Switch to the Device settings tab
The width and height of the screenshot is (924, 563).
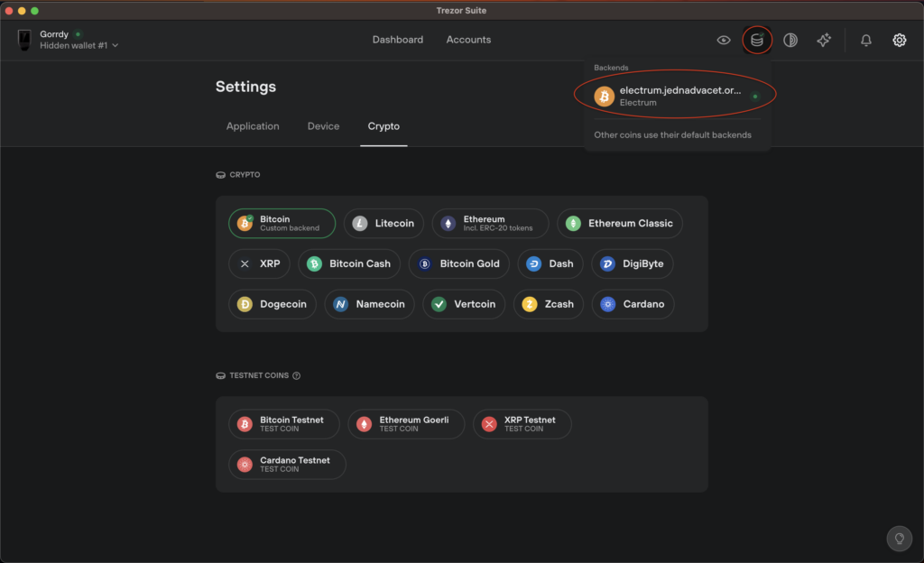(324, 126)
